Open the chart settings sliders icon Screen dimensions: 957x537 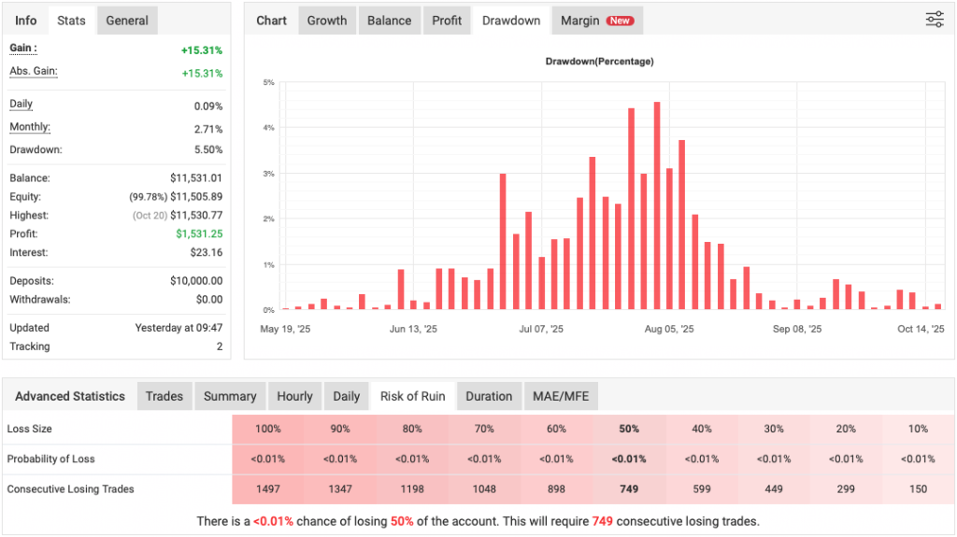[x=934, y=20]
